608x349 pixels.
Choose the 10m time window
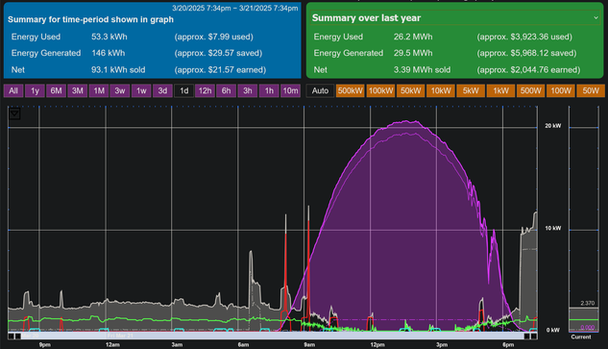[290, 90]
